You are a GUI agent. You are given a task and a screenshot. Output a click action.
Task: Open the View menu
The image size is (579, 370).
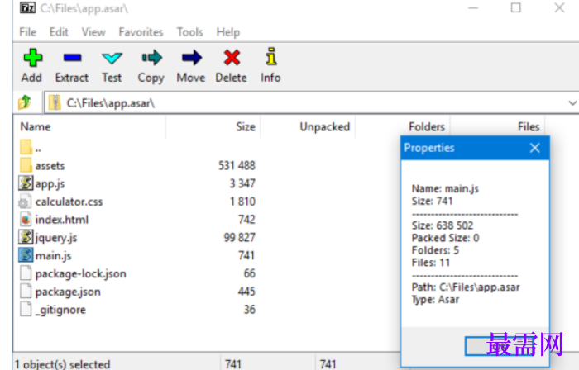coord(93,32)
